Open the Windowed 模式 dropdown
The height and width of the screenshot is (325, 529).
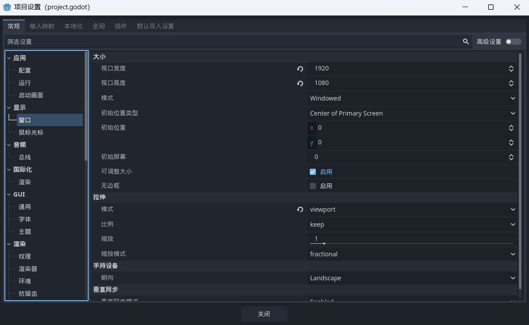(412, 98)
